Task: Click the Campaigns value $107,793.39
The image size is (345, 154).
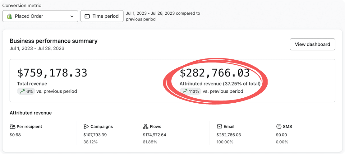Action: pyautogui.click(x=95, y=135)
